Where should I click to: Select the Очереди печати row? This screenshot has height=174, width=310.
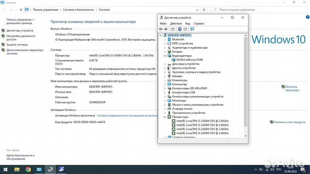coord(182,109)
